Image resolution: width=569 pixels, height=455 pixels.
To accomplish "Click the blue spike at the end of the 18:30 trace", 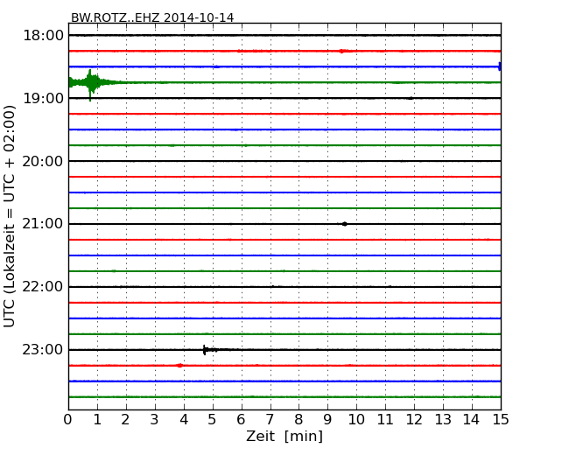I will [x=500, y=66].
